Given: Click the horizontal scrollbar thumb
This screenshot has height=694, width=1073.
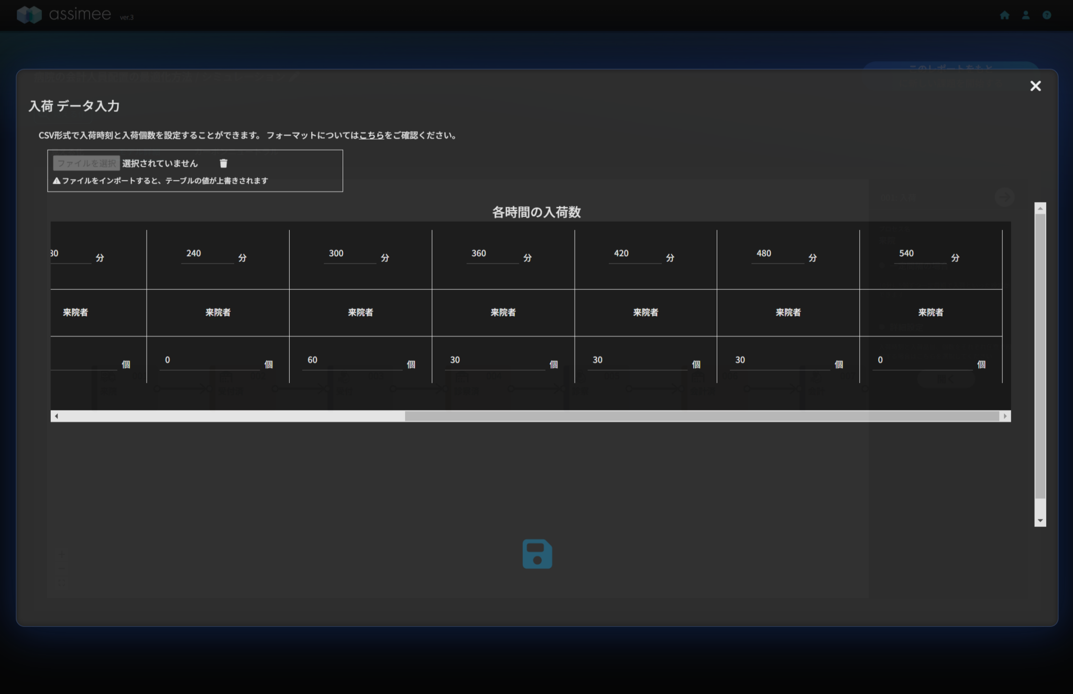Looking at the screenshot, I should (x=702, y=416).
